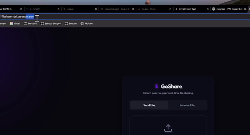Click the globe icon beside McAfee
Image resolution: width=250 pixels, height=135 pixels.
pyautogui.click(x=82, y=23)
